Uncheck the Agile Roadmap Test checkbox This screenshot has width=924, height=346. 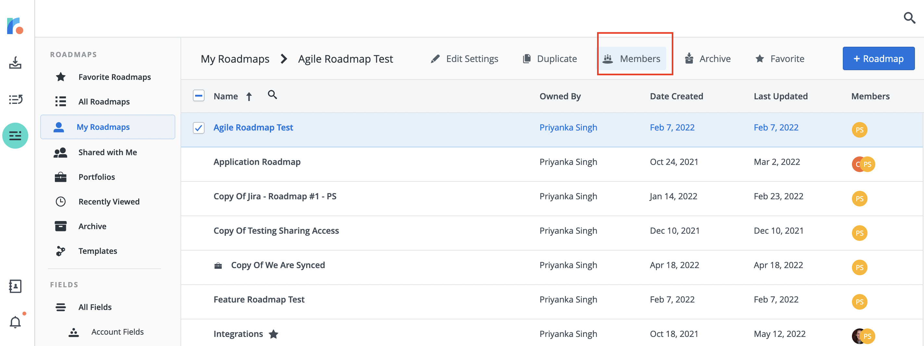[198, 128]
